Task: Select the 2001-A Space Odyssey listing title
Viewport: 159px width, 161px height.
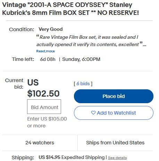Action: pos(70,9)
